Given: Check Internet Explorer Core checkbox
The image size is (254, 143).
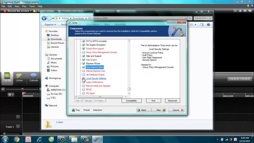Looking at the screenshot, I should 84,71.
